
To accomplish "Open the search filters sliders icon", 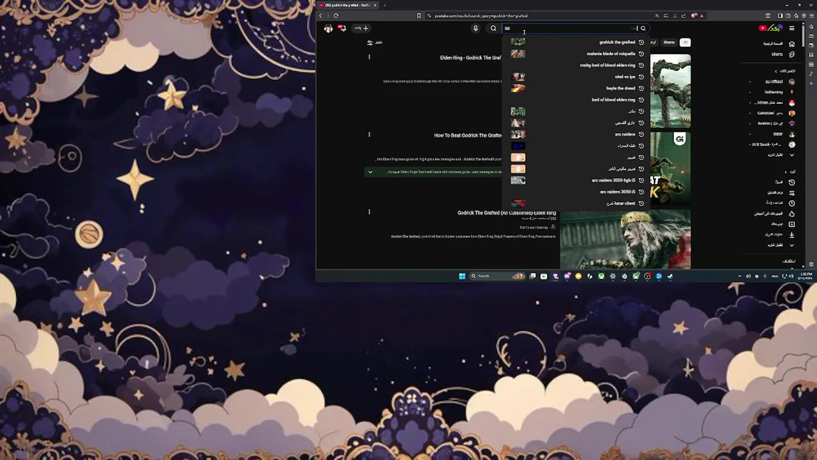I will pos(370,42).
